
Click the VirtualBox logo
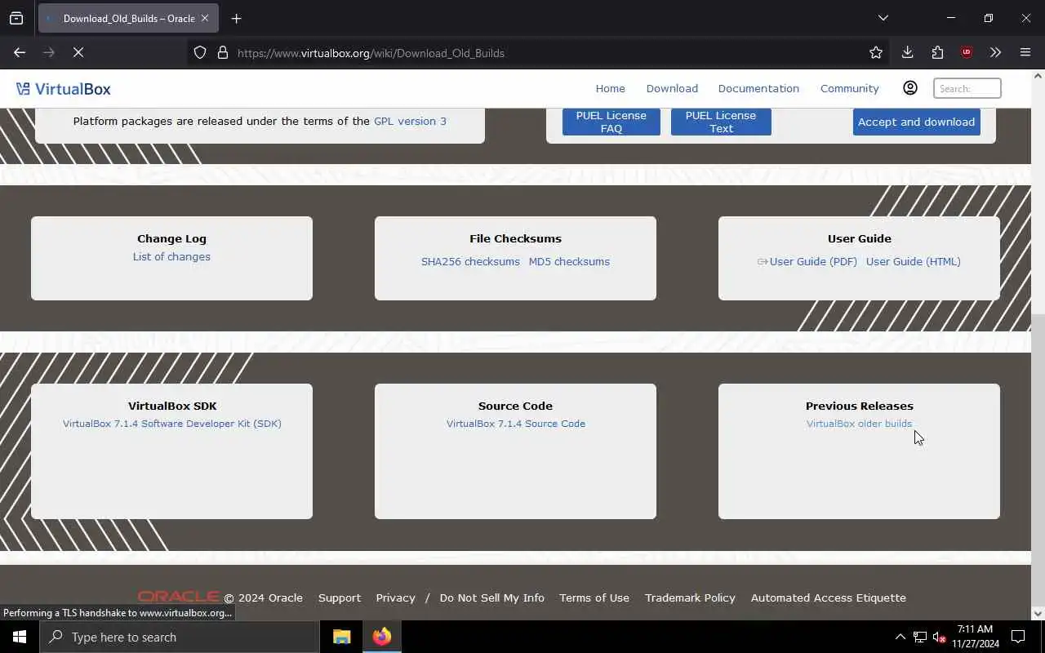[64, 88]
